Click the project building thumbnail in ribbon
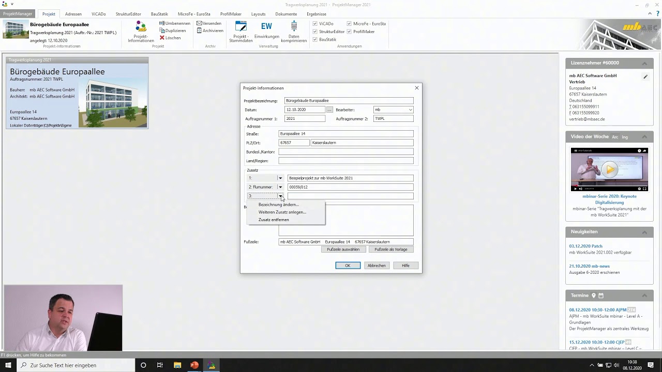The image size is (662, 372). (16, 30)
